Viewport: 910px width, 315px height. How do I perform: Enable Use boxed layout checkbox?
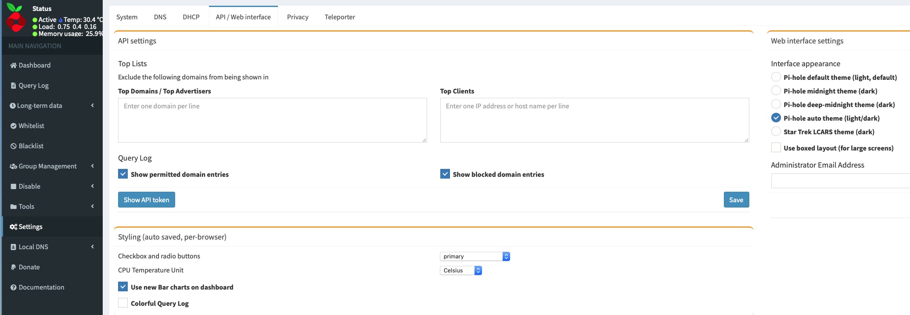click(776, 147)
